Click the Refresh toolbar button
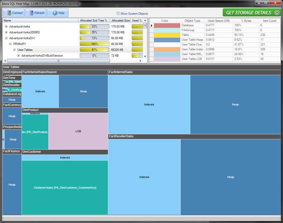This screenshot has height=223, width=283. point(36,13)
